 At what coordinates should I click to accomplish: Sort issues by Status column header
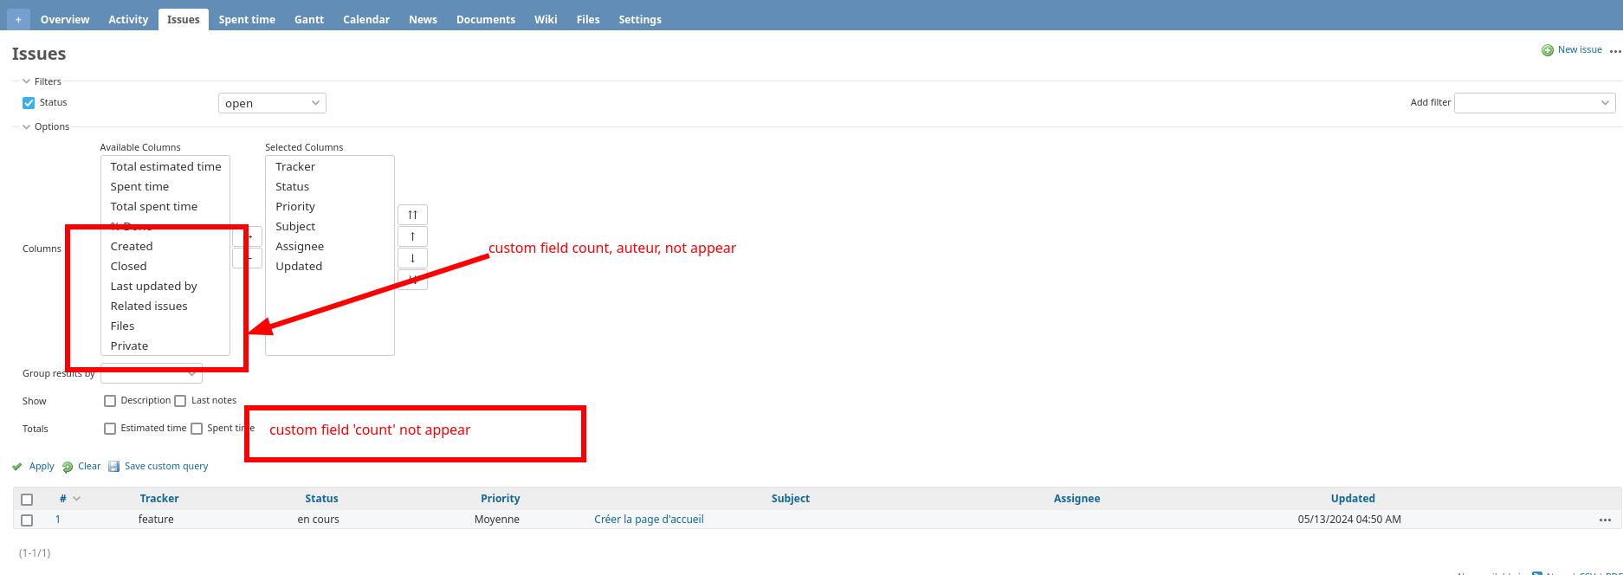pyautogui.click(x=321, y=499)
